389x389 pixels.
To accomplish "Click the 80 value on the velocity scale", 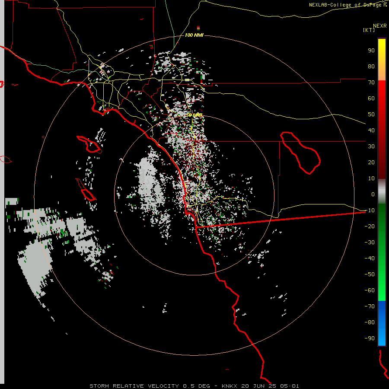I will (371, 66).
